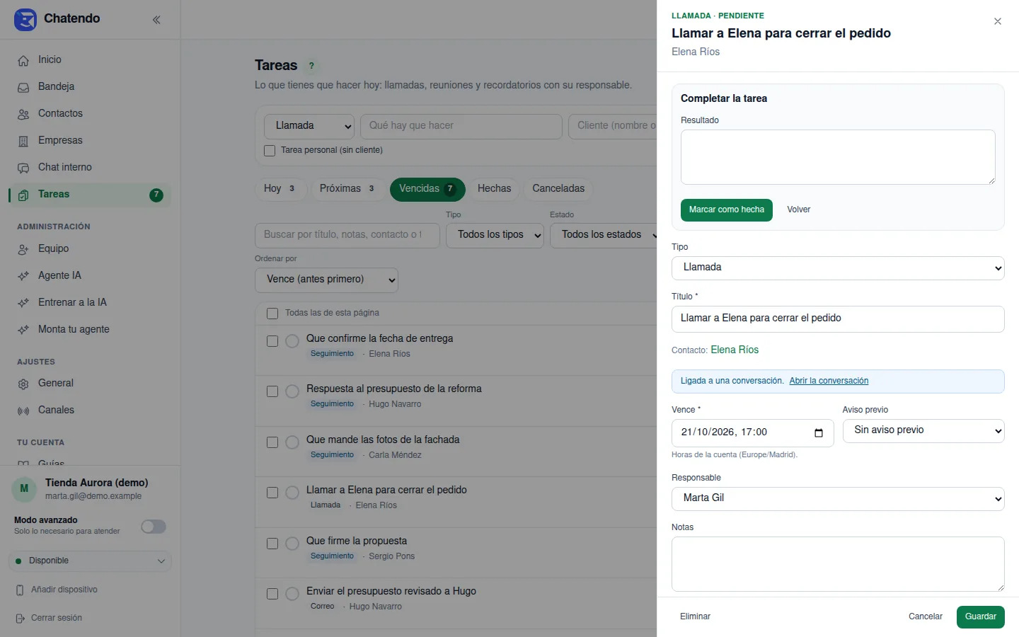This screenshot has height=637, width=1019.
Task: Click the Agente IA sparkle icon
Action: click(x=23, y=276)
